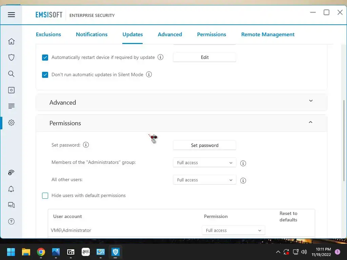Switch to the Remote Management tab
347x260 pixels.
[268, 35]
